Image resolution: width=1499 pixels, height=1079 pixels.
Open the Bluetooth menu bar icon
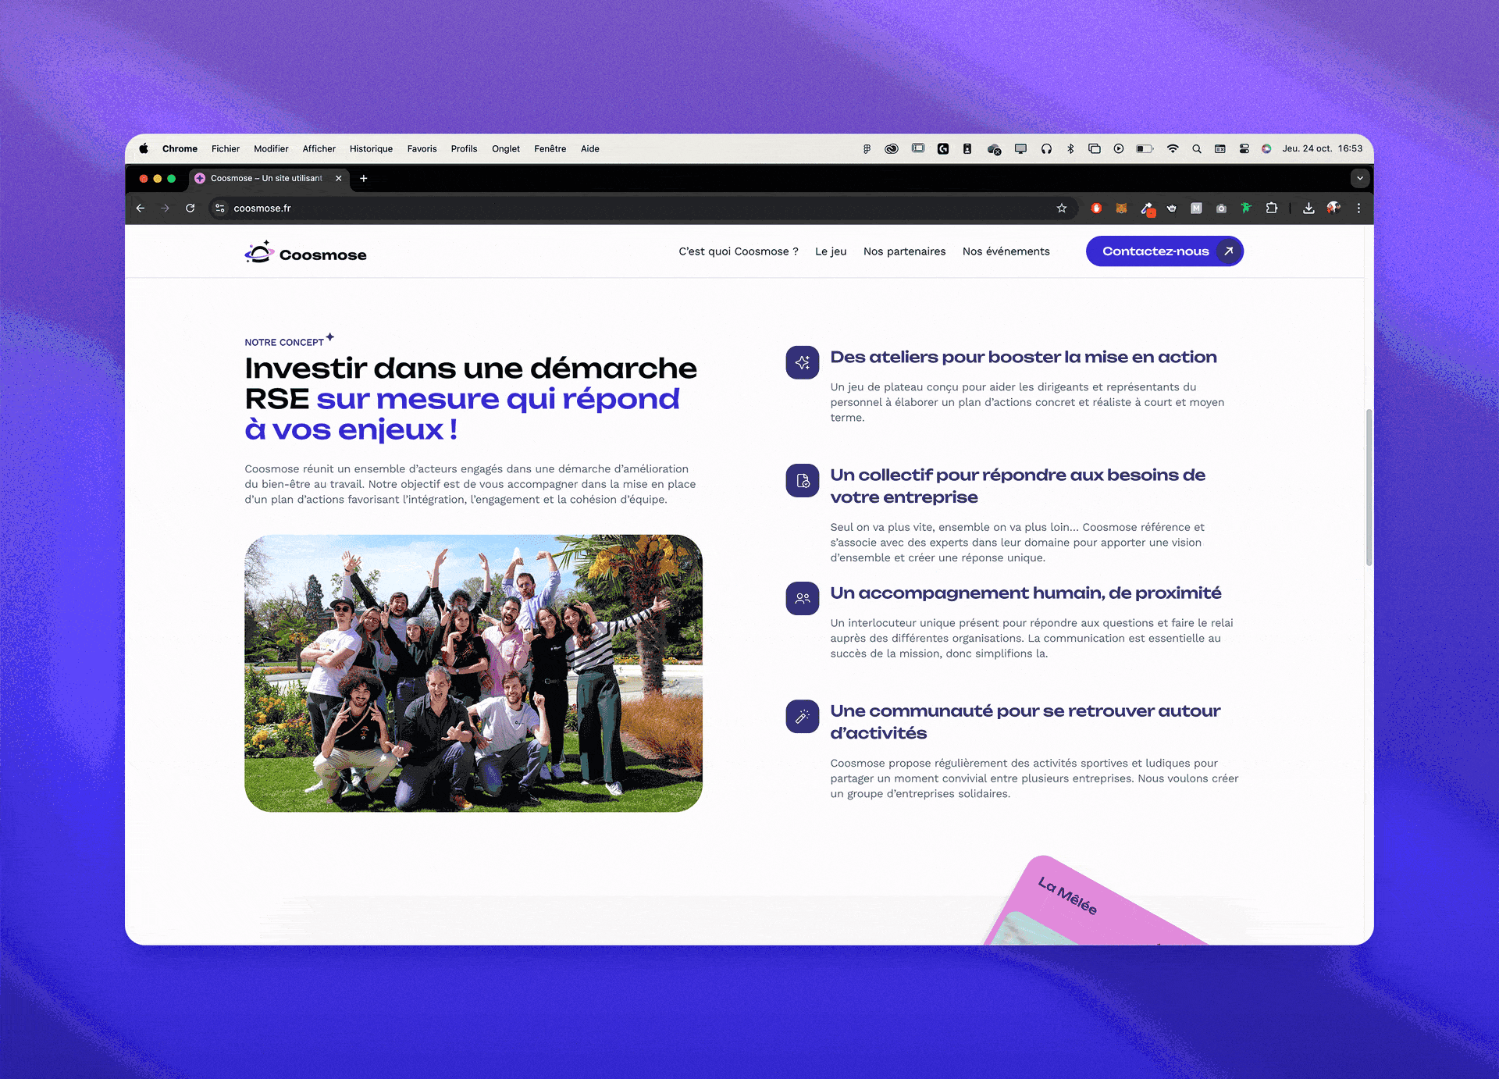[1070, 148]
